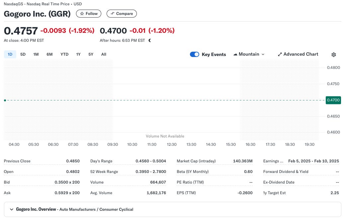
Task: Click the closing price 0.4757
Action: pyautogui.click(x=21, y=31)
